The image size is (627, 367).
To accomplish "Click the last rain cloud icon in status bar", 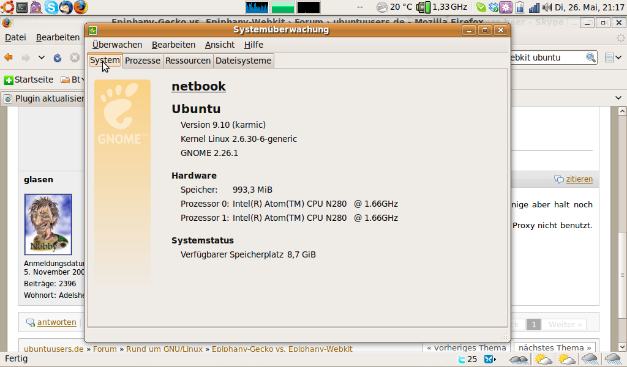I will (612, 359).
